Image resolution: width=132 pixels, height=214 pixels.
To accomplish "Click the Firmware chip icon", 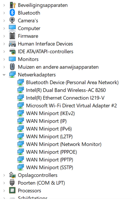I will tap(12, 36).
